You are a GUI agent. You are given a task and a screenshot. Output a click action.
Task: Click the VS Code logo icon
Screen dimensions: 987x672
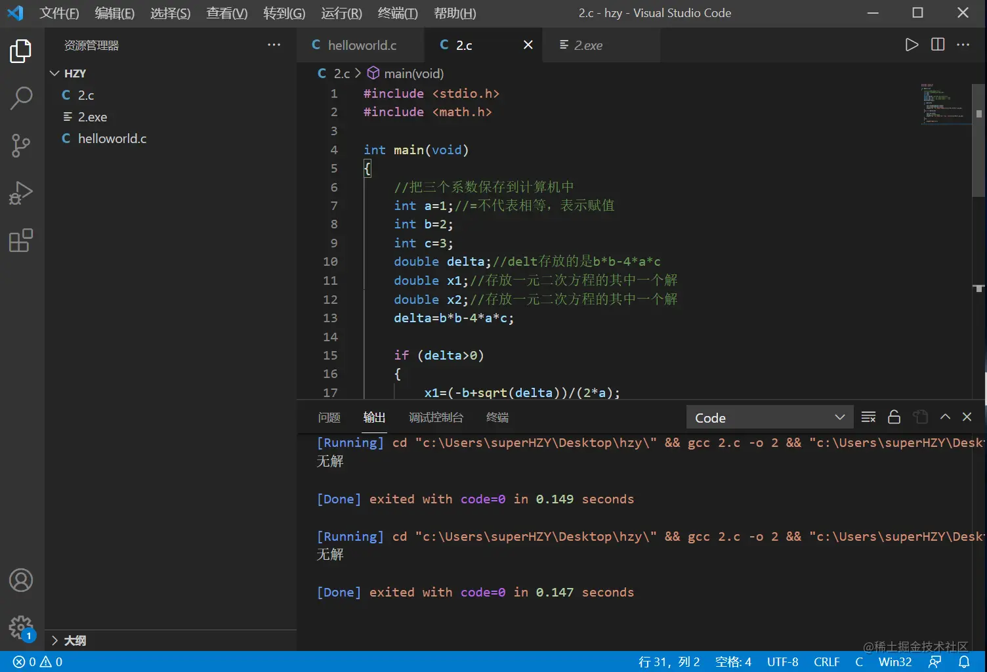(15, 12)
